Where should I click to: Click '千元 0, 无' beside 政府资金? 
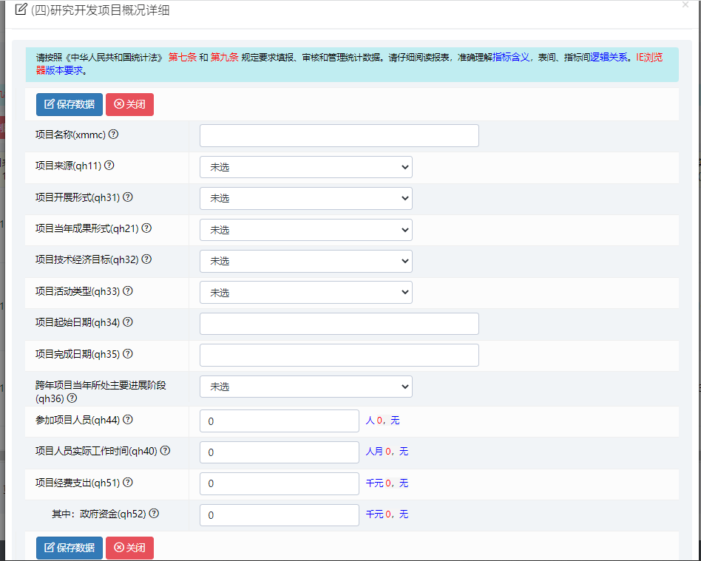387,514
